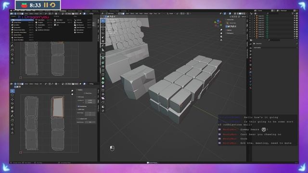The image size is (308, 173).
Task: Click the Outliner search field
Action: coord(272,13)
